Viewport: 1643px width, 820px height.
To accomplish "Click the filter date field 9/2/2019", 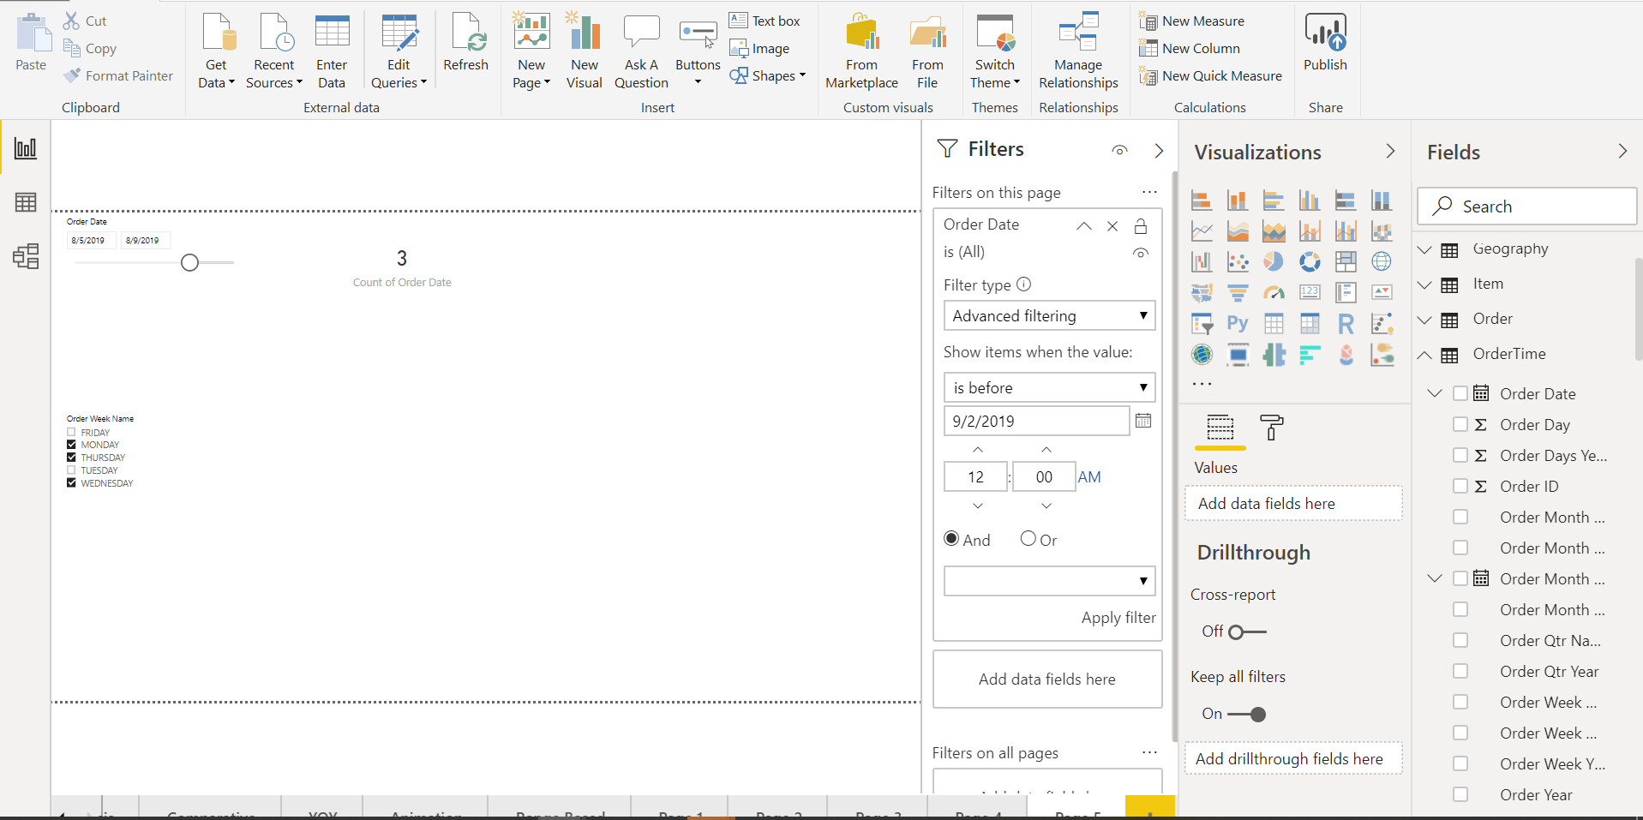I will click(1036, 421).
